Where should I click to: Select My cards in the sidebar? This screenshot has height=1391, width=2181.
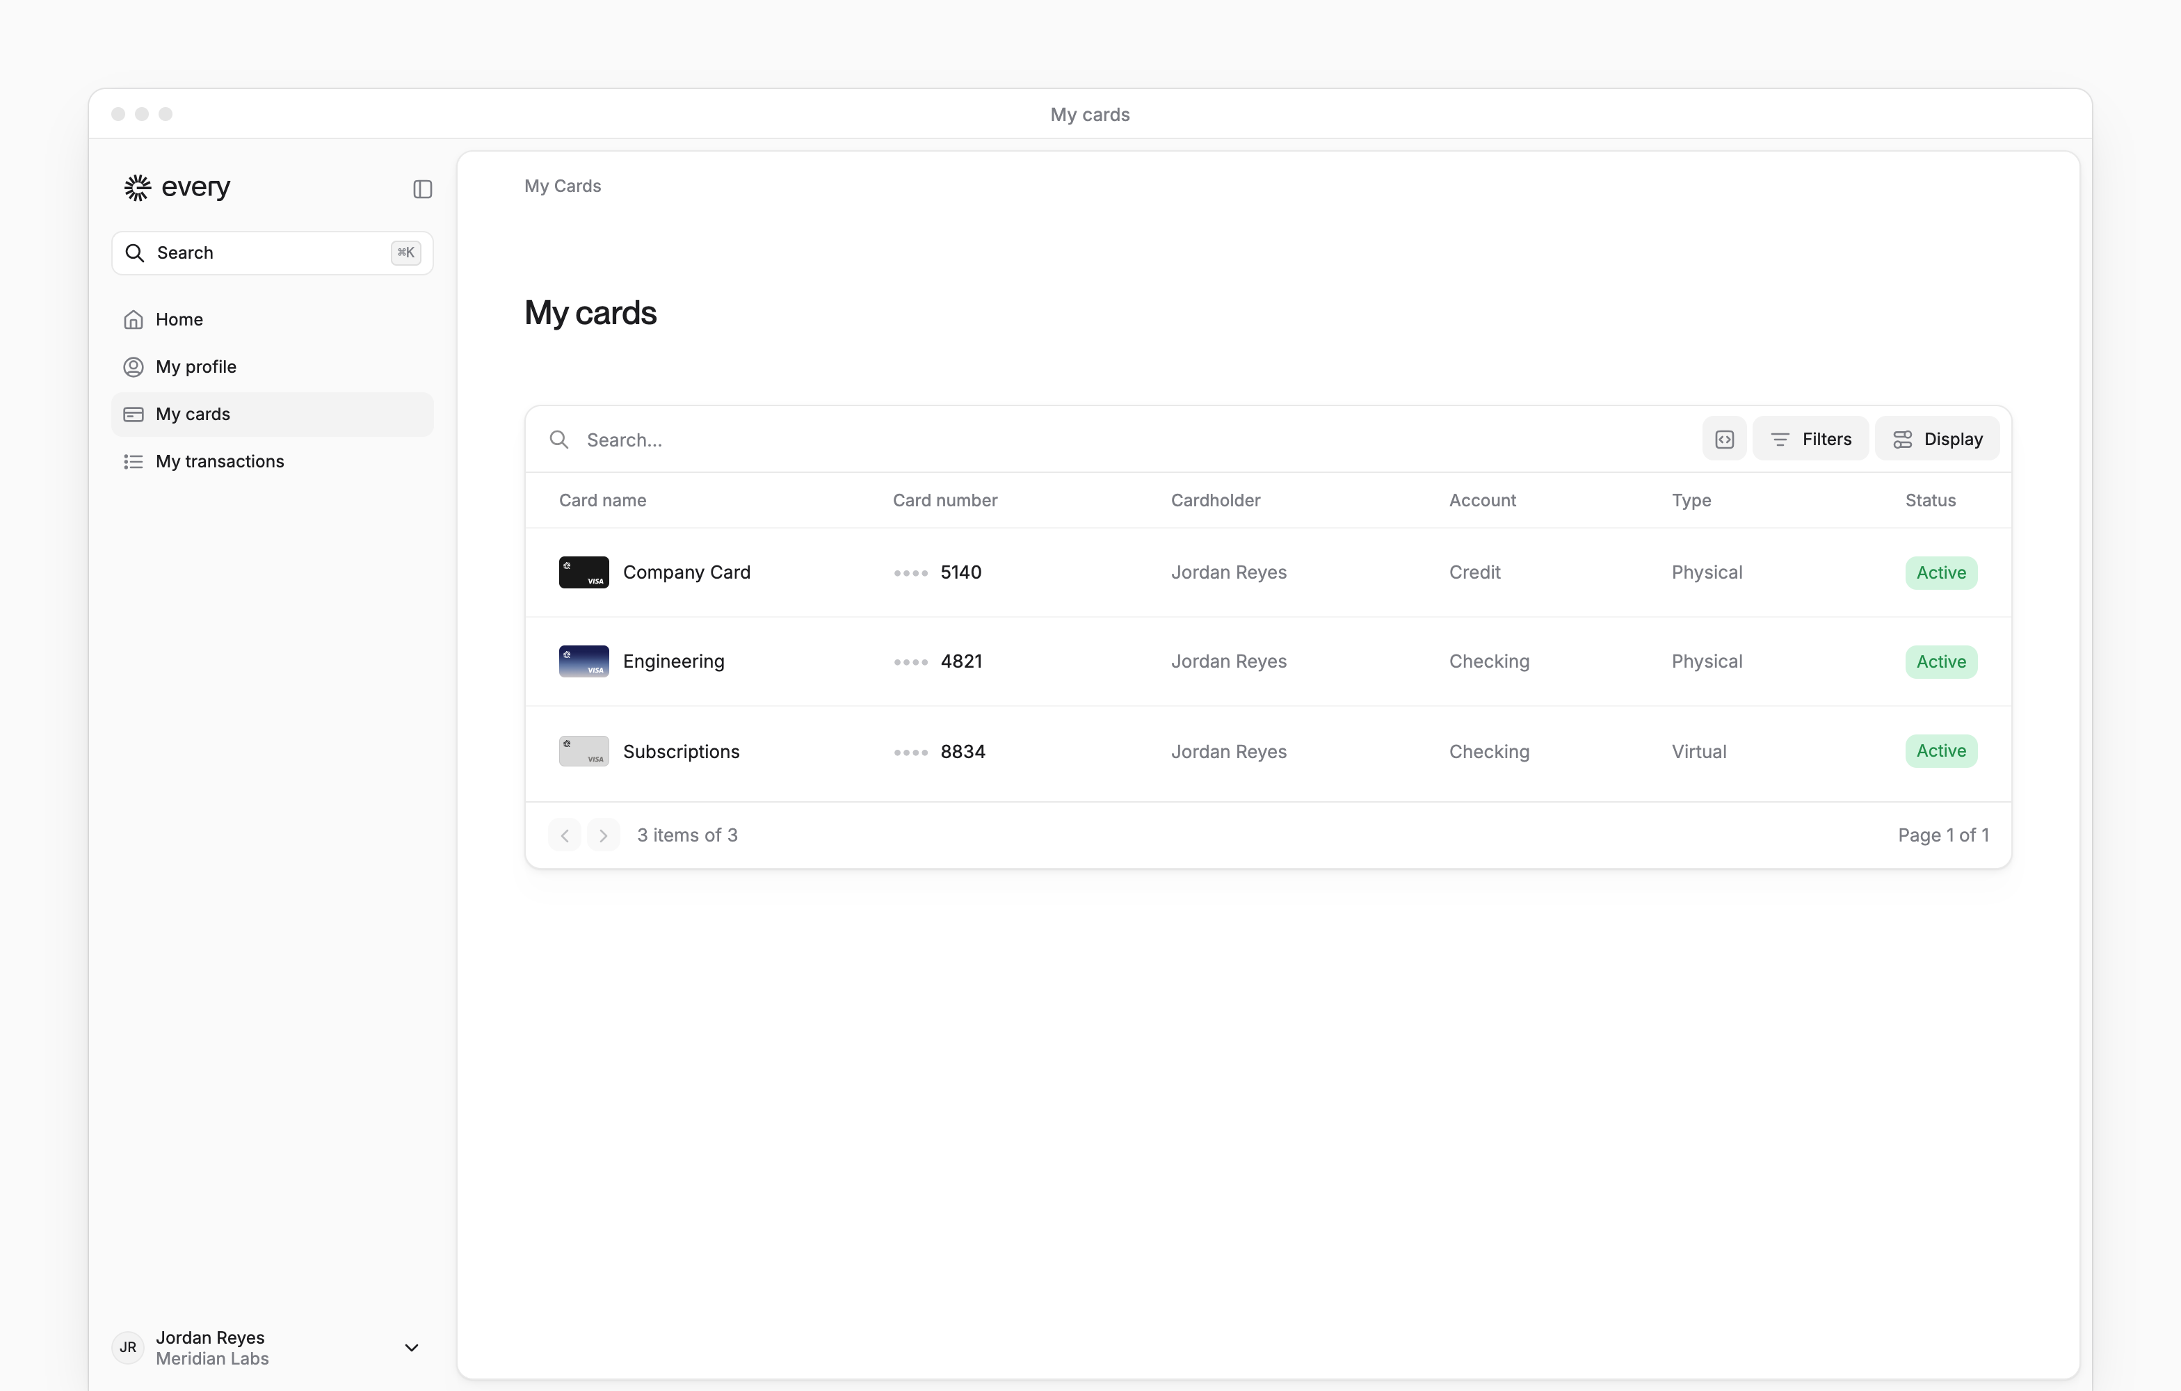272,414
